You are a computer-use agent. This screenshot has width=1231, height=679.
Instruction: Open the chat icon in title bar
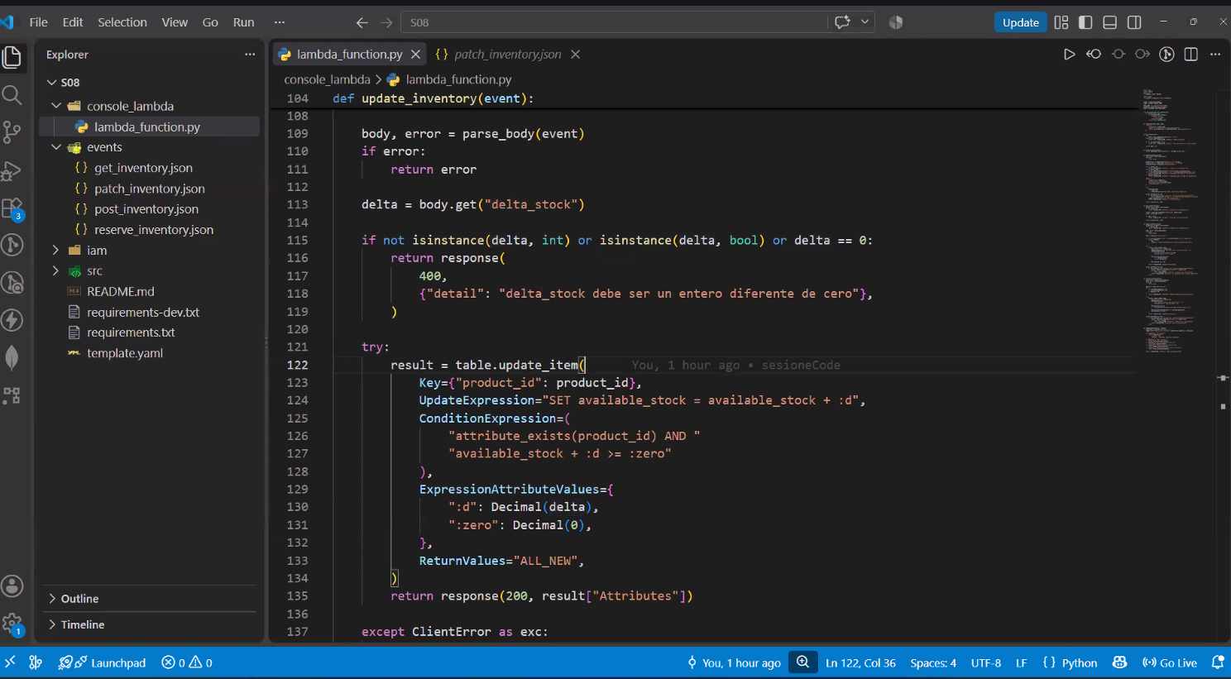pos(842,22)
